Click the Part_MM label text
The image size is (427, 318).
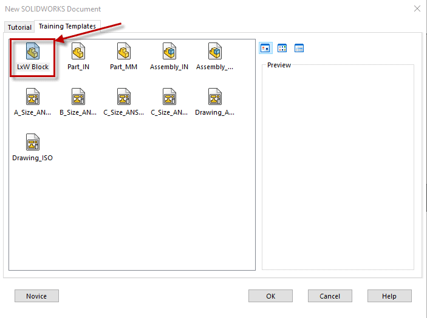[124, 67]
